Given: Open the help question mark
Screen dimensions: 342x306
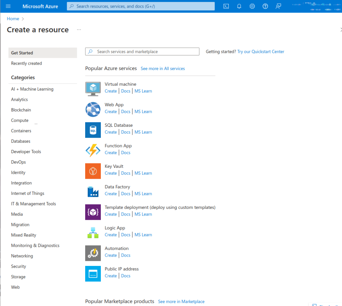Looking at the screenshot, I should click(x=265, y=6).
